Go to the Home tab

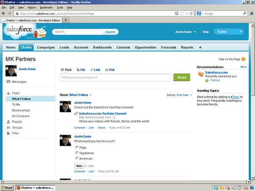[x=11, y=47]
